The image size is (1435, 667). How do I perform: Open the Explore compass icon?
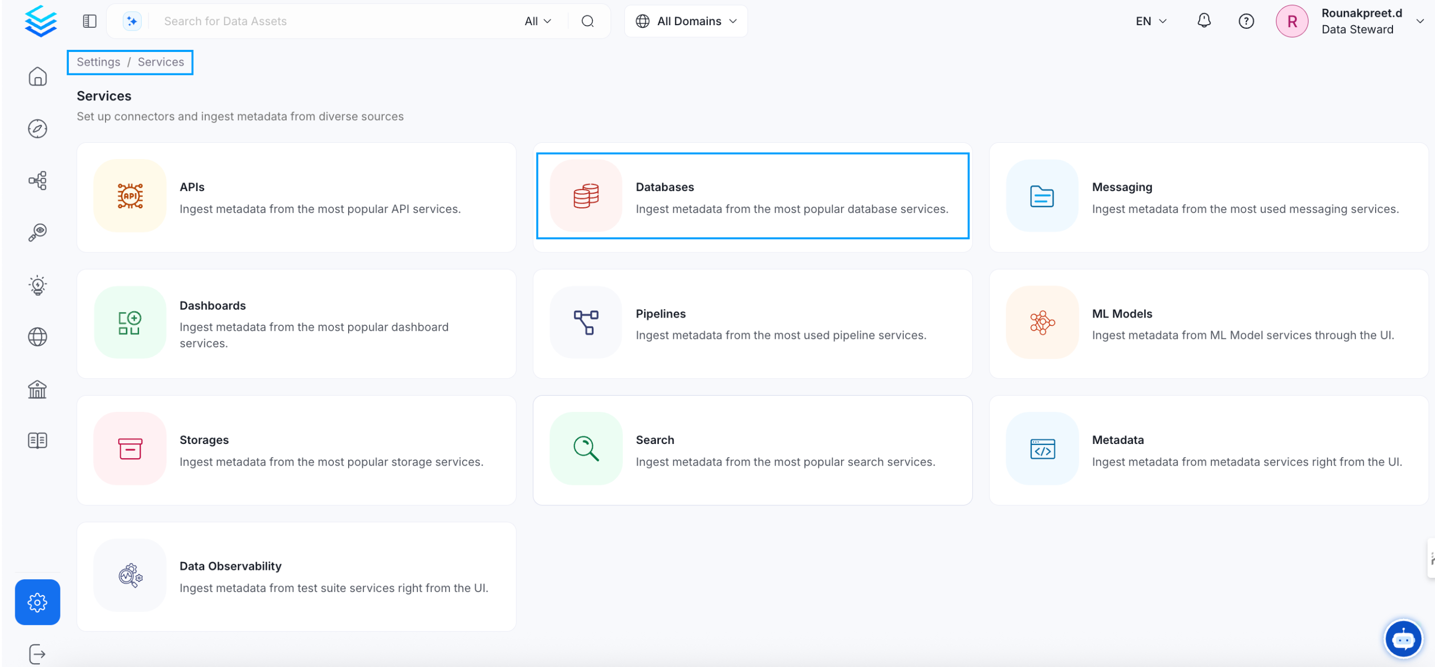coord(37,129)
